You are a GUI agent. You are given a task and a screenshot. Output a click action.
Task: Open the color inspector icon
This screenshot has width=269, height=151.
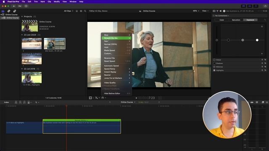point(217,11)
